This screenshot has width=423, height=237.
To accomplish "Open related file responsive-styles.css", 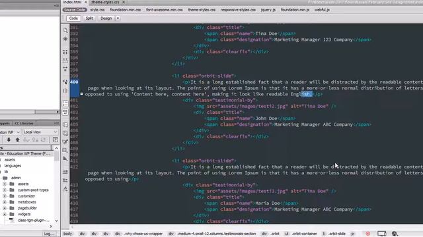I will (238, 10).
